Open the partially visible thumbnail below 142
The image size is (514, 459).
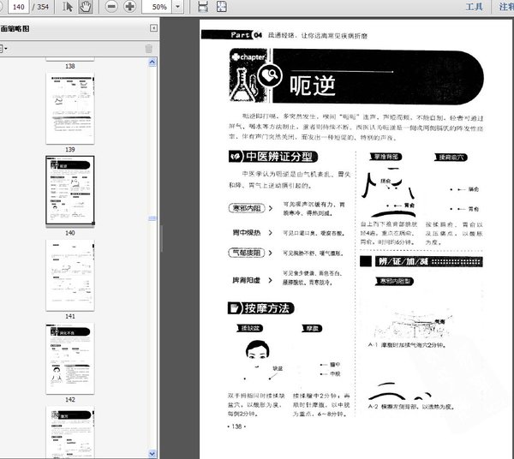pos(70,432)
